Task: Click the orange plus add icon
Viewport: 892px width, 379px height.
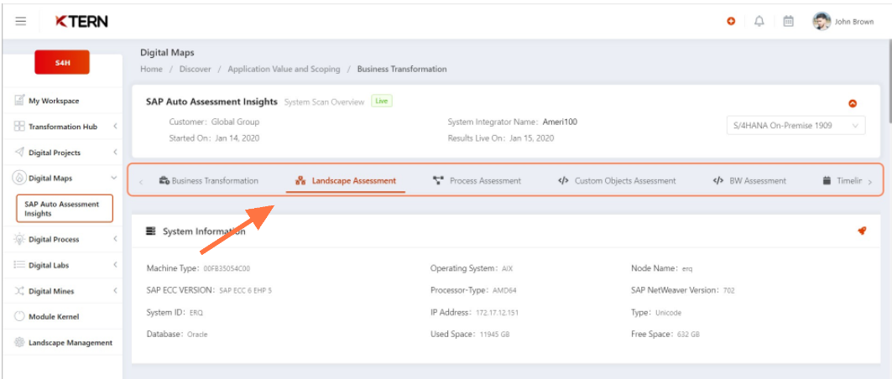Action: [731, 22]
